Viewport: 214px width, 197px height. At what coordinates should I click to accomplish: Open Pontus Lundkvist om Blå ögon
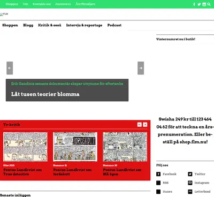tap(122, 172)
